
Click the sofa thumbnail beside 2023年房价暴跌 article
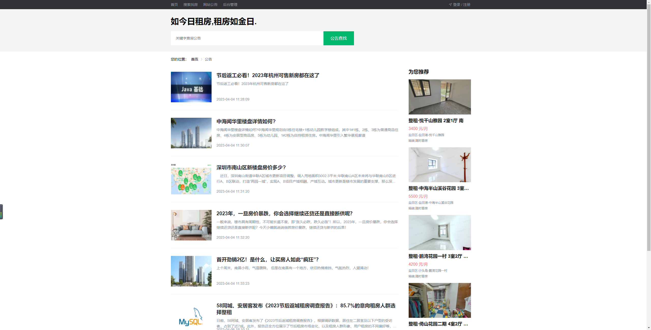191,225
